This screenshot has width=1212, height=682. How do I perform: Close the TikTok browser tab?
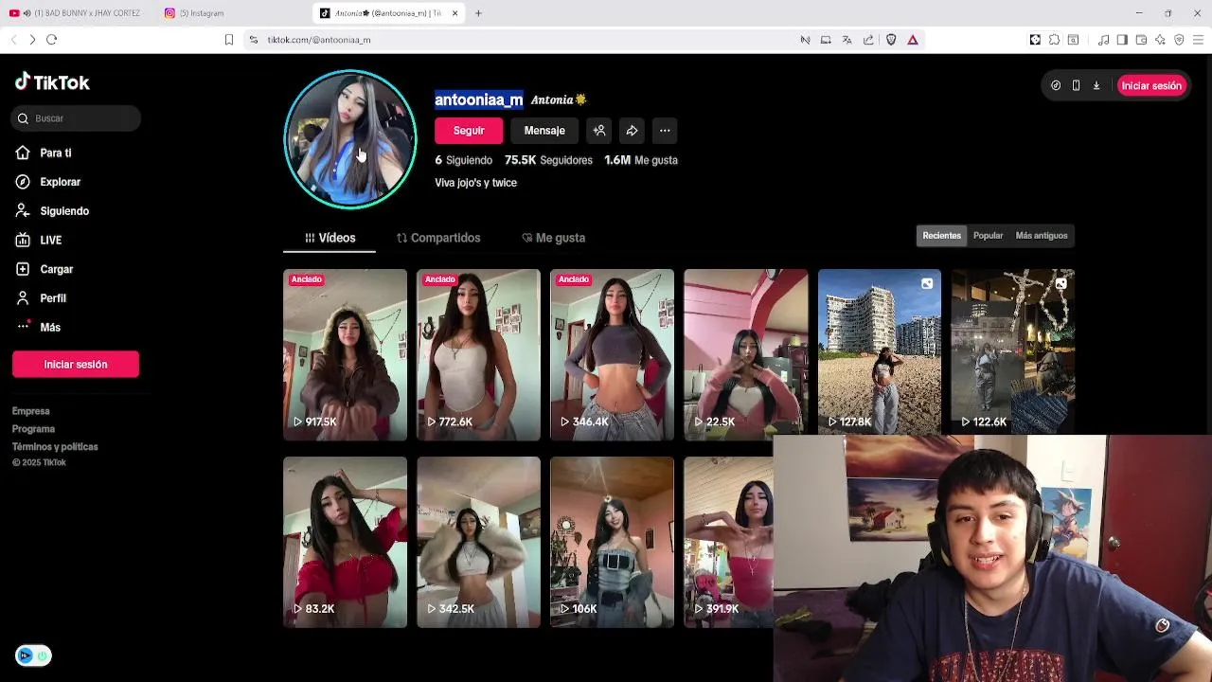click(454, 13)
